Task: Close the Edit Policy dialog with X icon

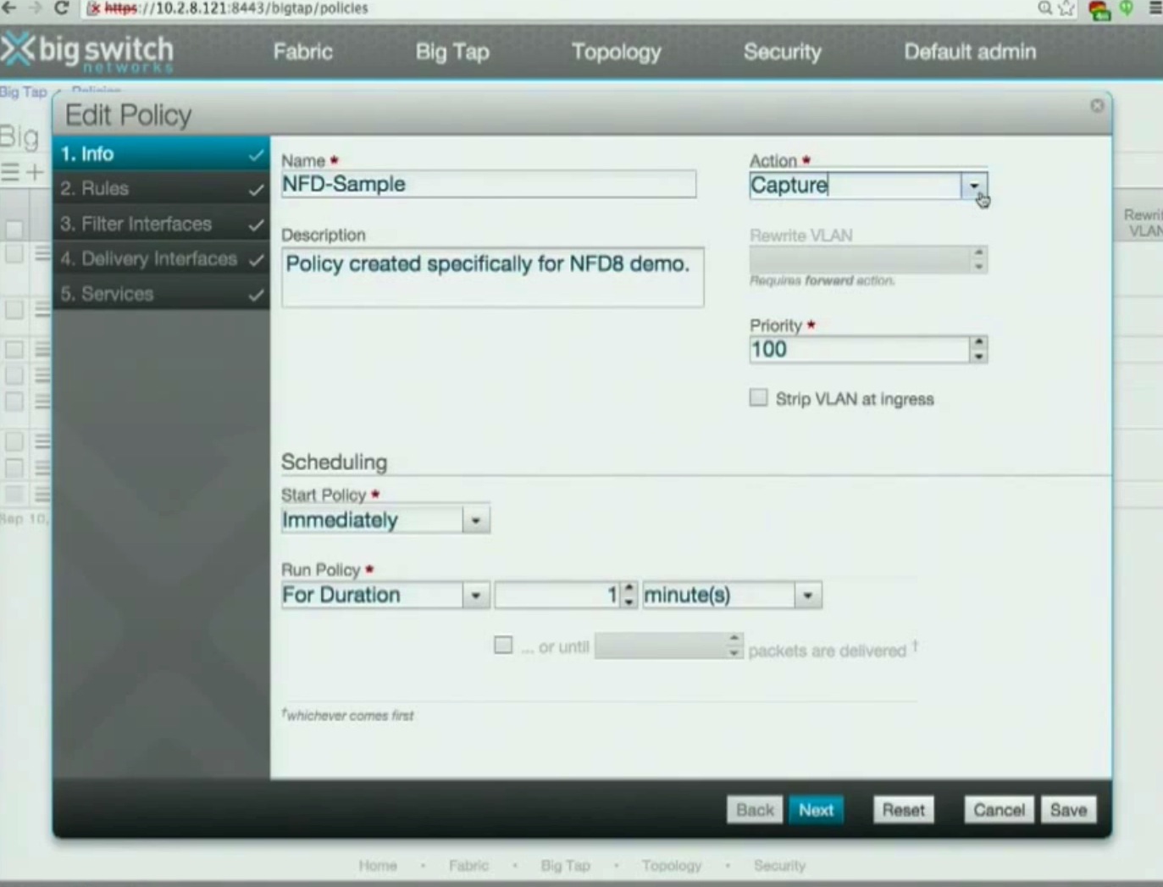Action: click(1097, 106)
